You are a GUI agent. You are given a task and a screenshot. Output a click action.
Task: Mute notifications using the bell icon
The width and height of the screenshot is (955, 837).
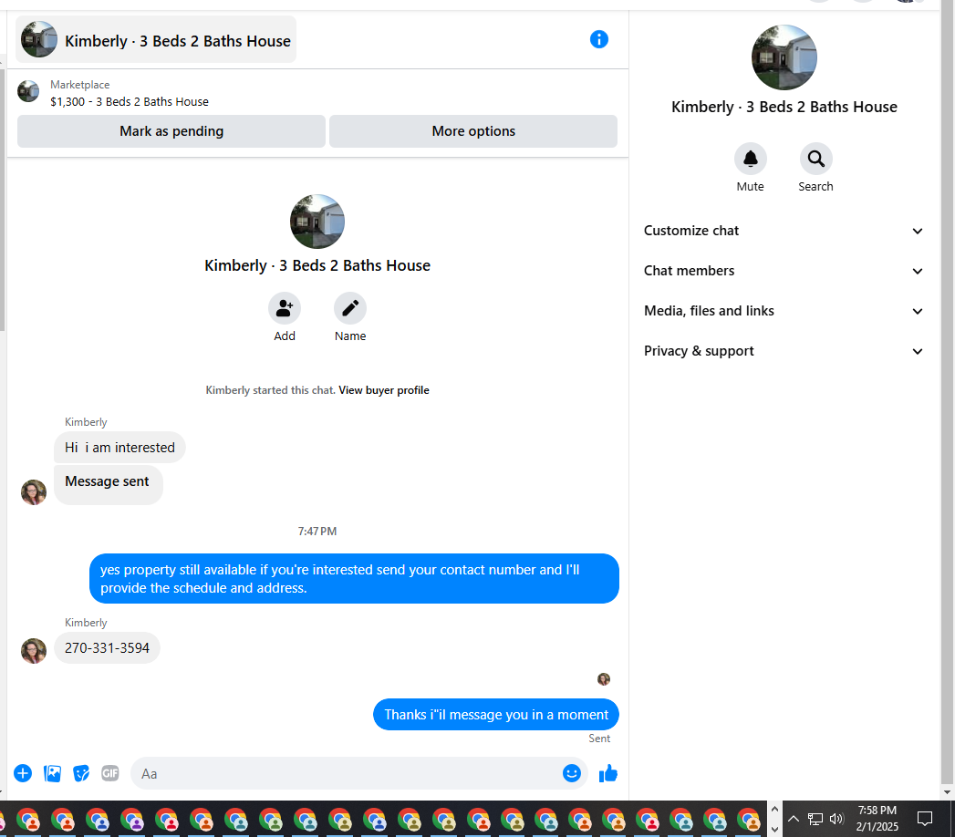pos(750,159)
